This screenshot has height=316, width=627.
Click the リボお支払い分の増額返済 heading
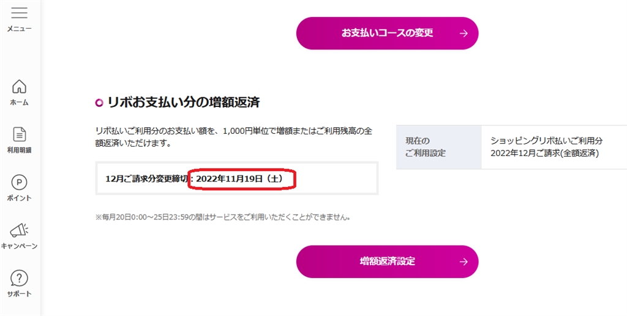[x=183, y=103]
